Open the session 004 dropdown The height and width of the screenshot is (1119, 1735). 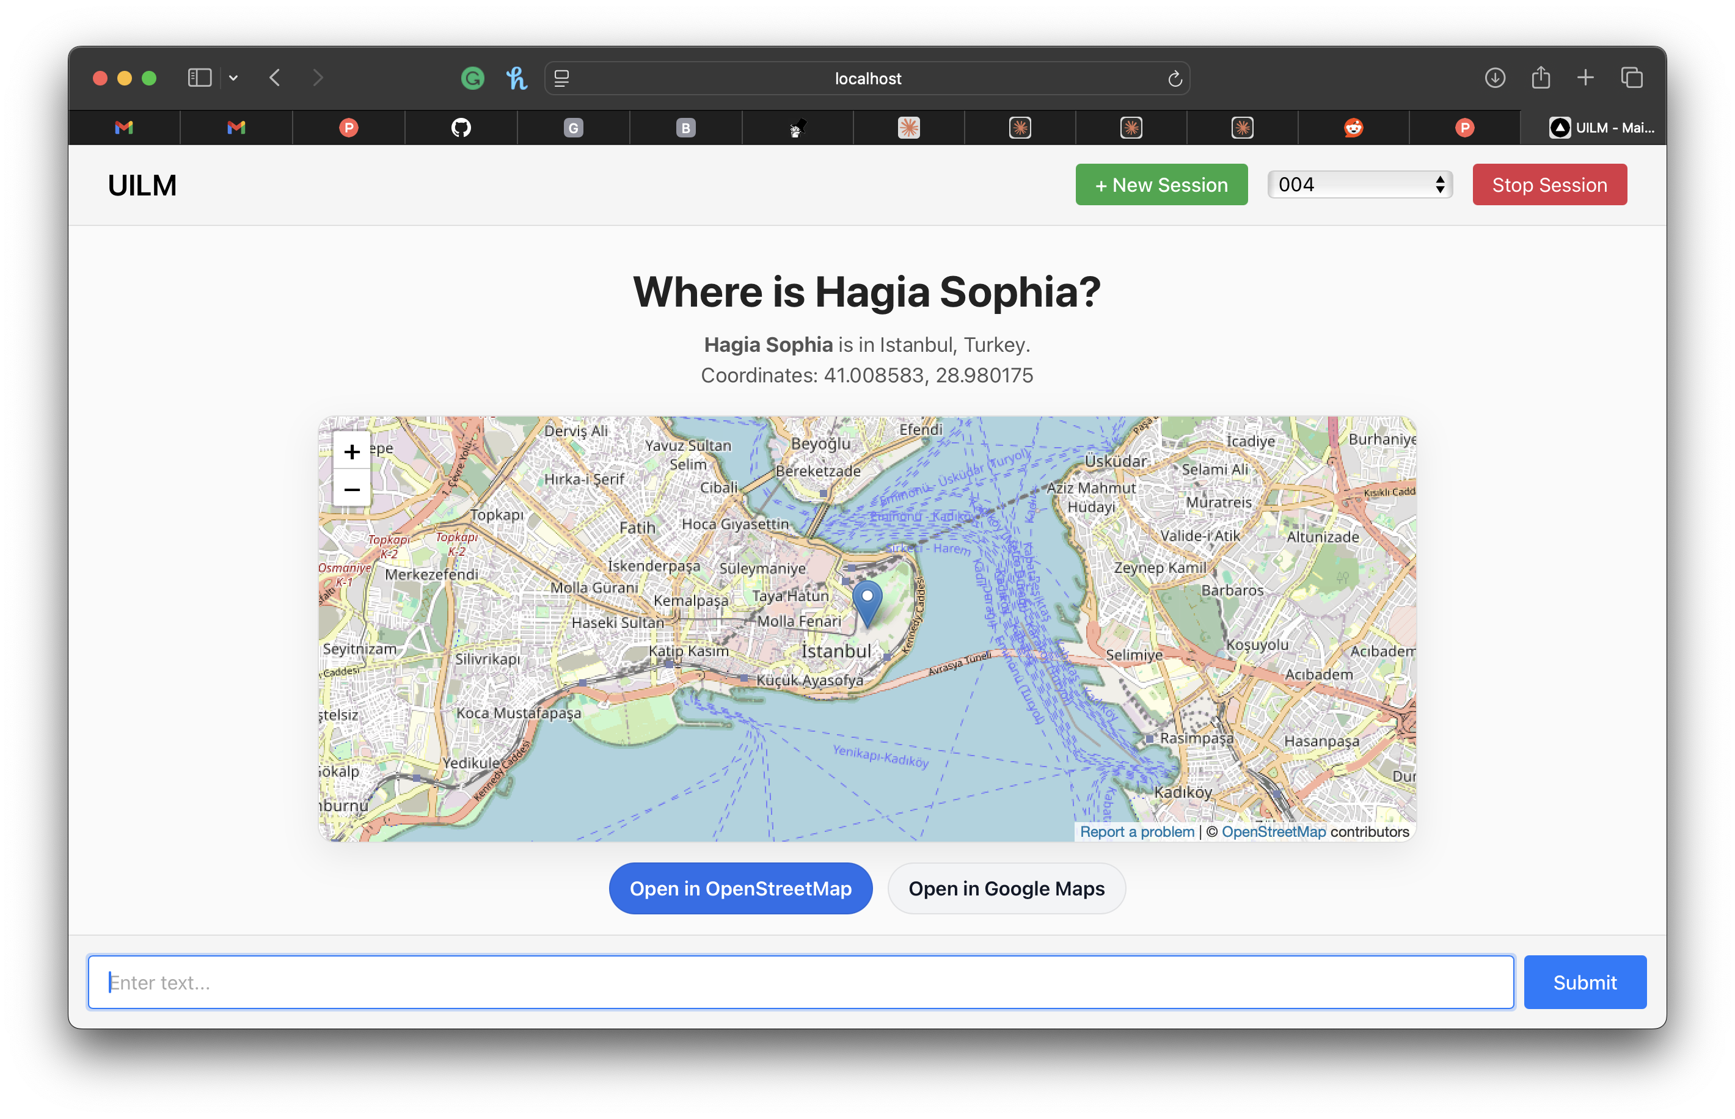pos(1359,184)
